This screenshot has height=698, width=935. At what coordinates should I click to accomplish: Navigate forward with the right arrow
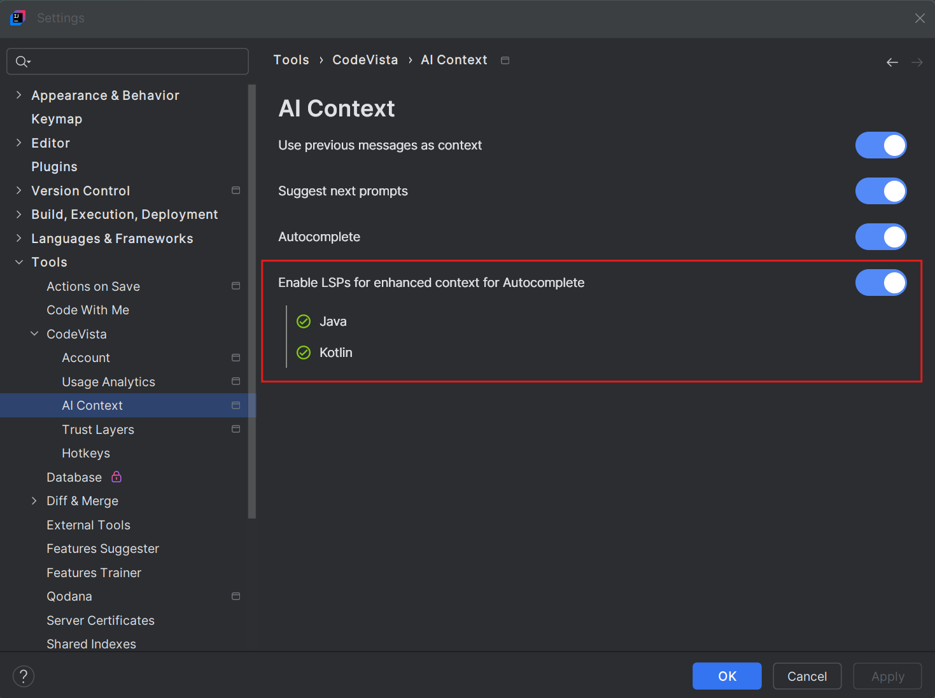point(917,62)
